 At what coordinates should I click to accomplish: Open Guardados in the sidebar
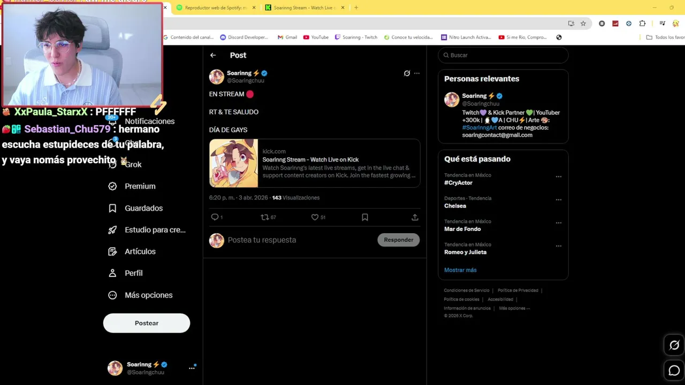(x=135, y=208)
